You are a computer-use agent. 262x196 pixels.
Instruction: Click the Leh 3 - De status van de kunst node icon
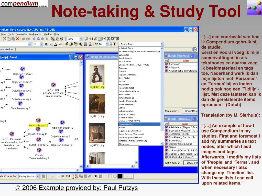12,134
